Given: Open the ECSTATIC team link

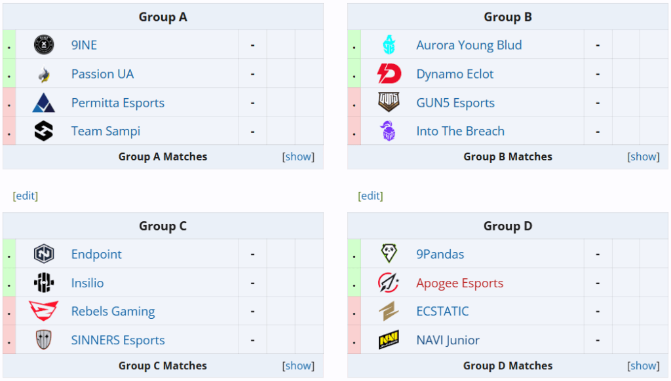Looking at the screenshot, I should pos(442,311).
